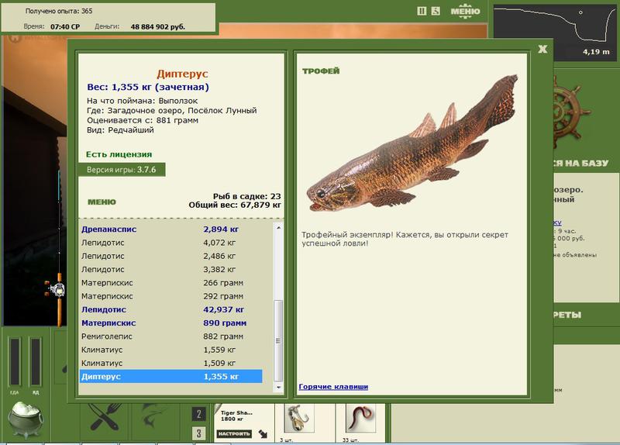
Task: Select tackle slot number 2
Action: (199, 414)
